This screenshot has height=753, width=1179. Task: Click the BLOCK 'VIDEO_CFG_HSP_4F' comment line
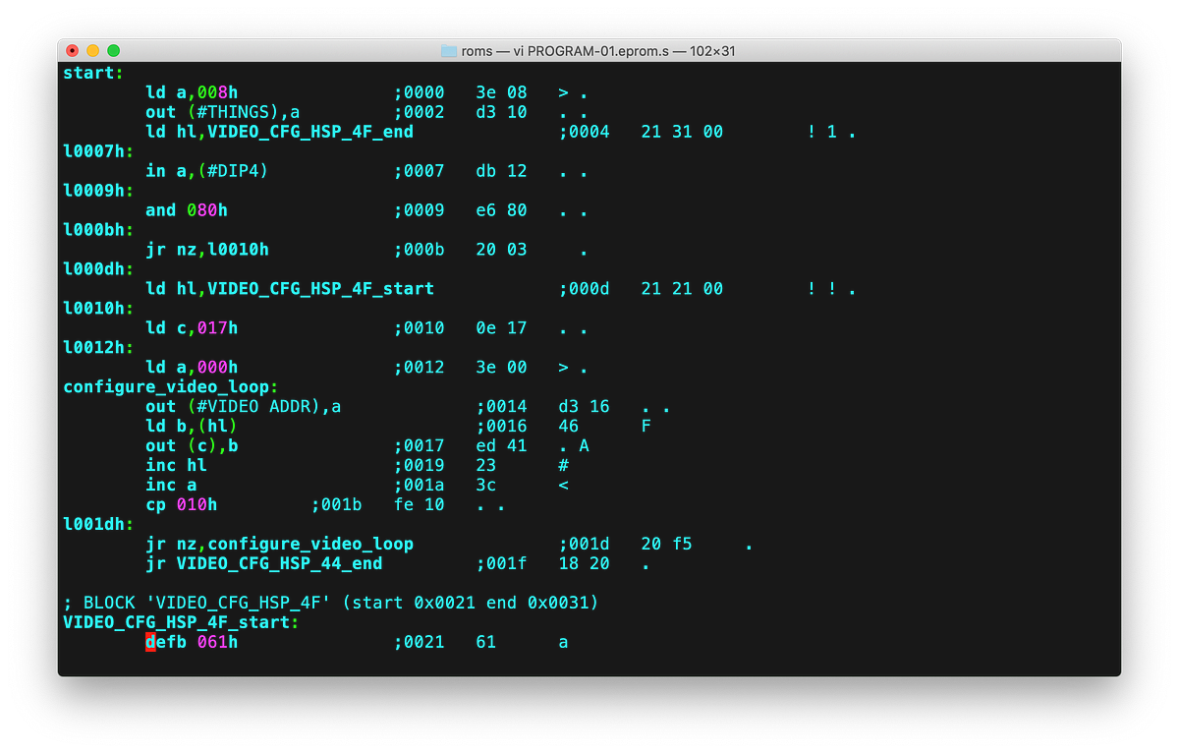pos(331,603)
